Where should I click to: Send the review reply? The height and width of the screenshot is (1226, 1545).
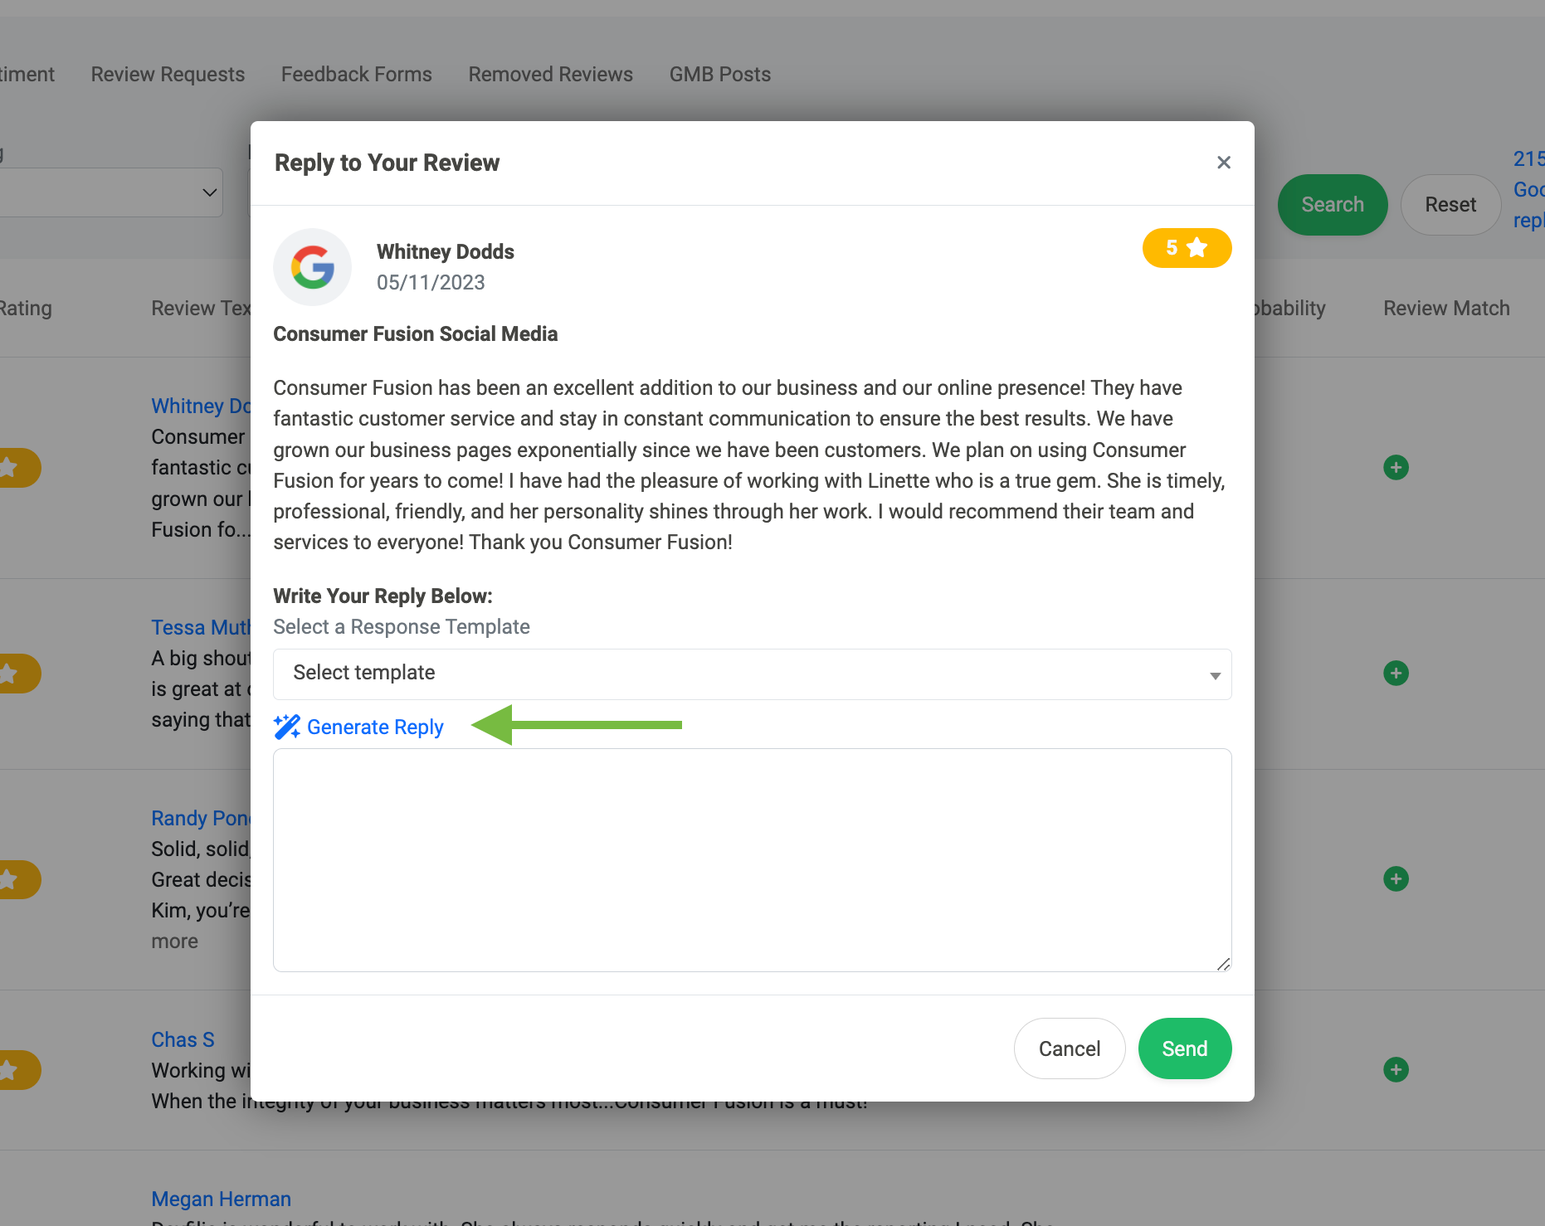[1184, 1048]
